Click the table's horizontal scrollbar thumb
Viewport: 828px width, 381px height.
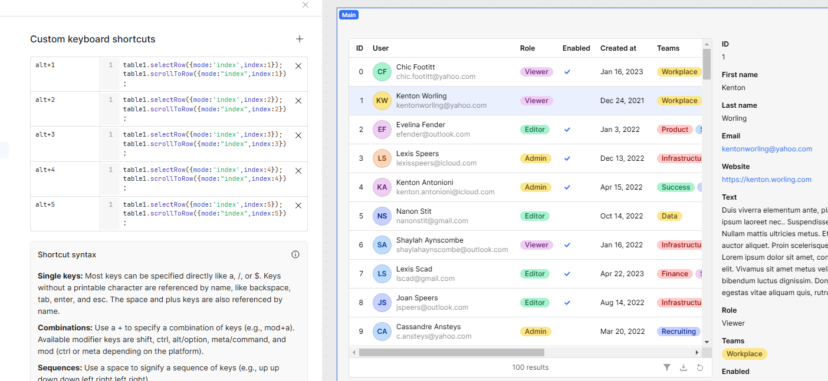451,352
